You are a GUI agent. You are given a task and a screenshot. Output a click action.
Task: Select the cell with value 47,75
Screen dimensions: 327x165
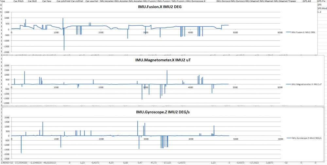pyautogui.click(x=153, y=162)
